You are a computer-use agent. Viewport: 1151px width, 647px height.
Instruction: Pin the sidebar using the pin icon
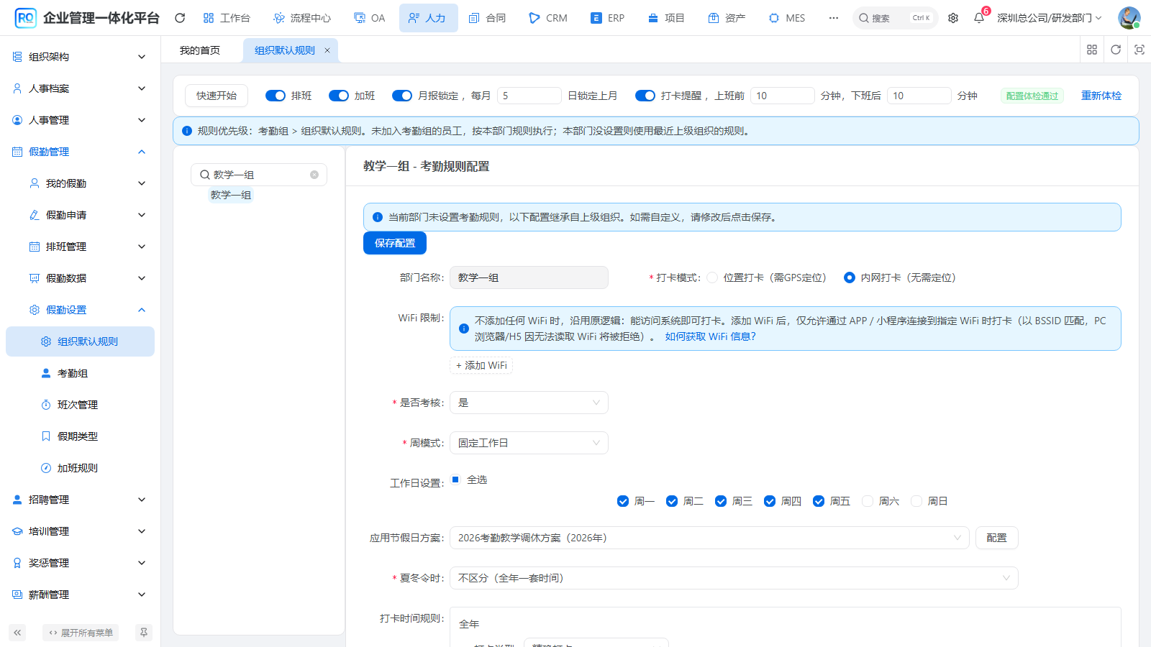[x=144, y=633]
